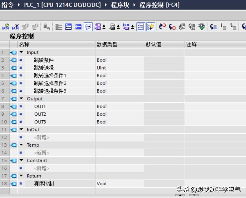Click the down arrow button at the bottom edge
This screenshot has width=246, height=198.
pos(194,195)
